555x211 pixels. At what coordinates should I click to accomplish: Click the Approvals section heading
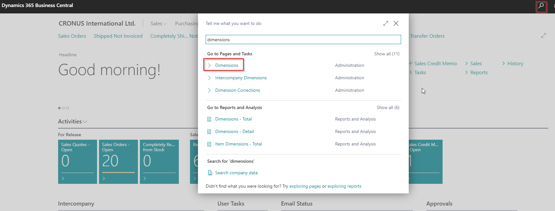[439, 204]
